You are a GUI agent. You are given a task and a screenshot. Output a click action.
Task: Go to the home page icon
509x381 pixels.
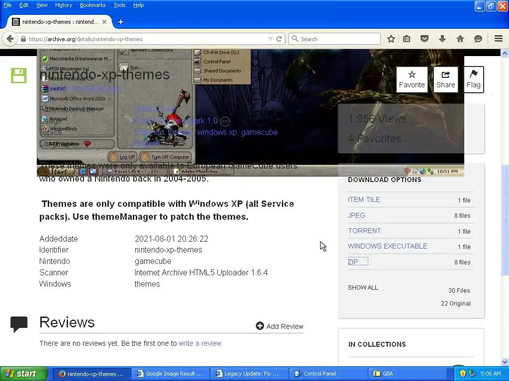coord(460,39)
